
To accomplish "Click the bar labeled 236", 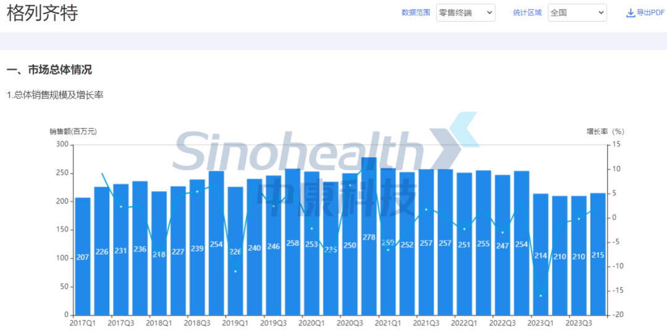I will pyautogui.click(x=140, y=248).
